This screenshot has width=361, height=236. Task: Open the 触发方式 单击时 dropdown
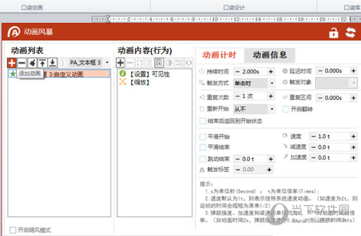click(272, 83)
